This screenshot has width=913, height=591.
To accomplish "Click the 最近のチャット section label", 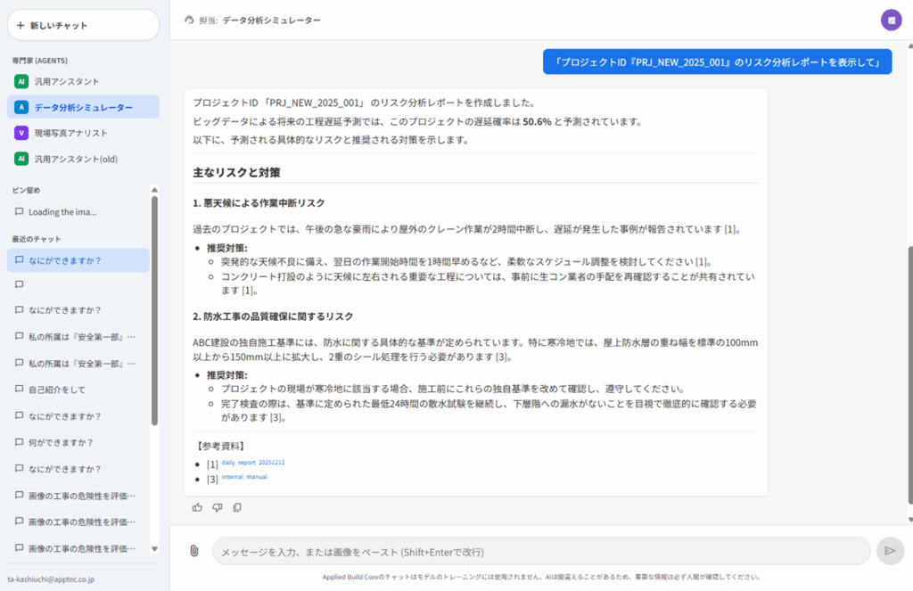I will pos(36,239).
